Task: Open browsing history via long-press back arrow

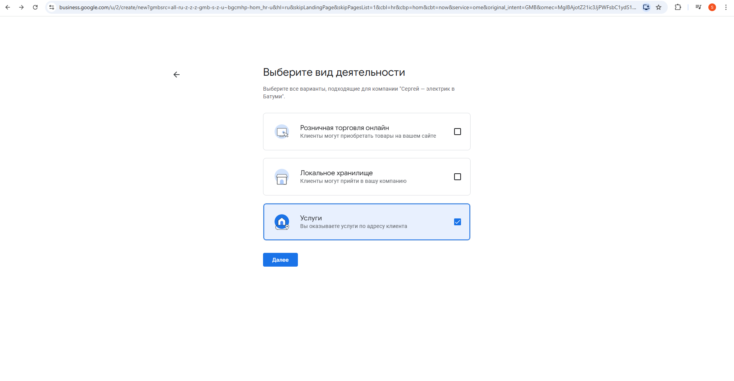Action: [x=8, y=7]
